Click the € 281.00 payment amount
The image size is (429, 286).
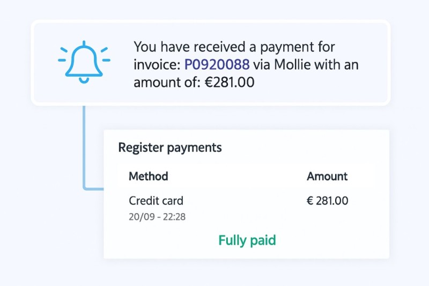click(327, 201)
